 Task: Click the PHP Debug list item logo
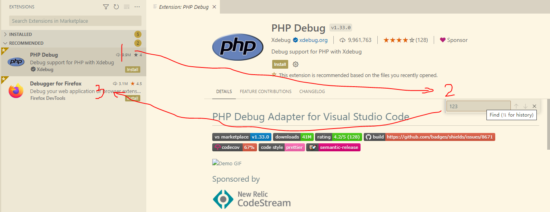(x=16, y=61)
